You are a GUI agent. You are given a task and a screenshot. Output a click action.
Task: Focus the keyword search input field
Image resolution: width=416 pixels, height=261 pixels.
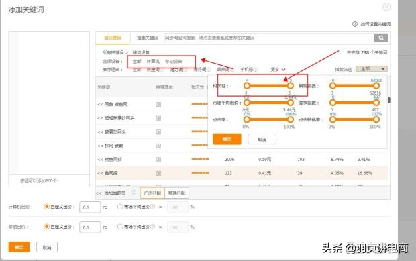[x=269, y=38]
